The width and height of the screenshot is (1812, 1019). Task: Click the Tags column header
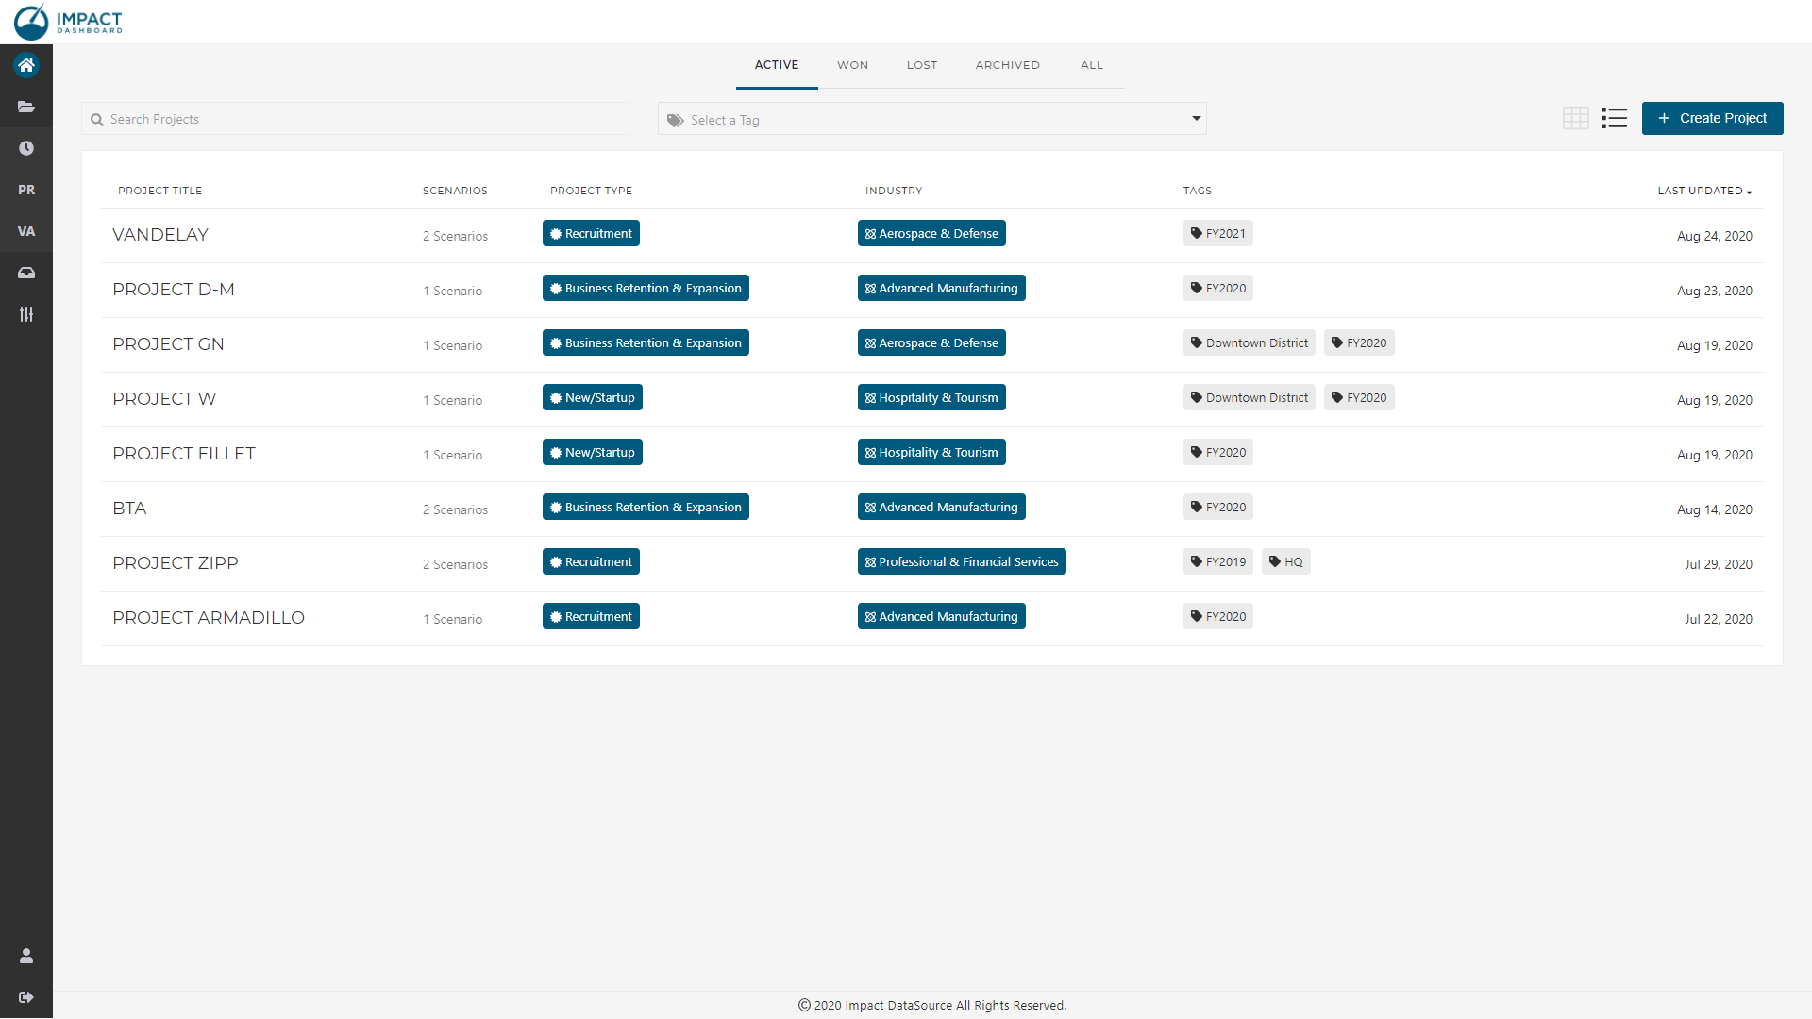tap(1198, 191)
